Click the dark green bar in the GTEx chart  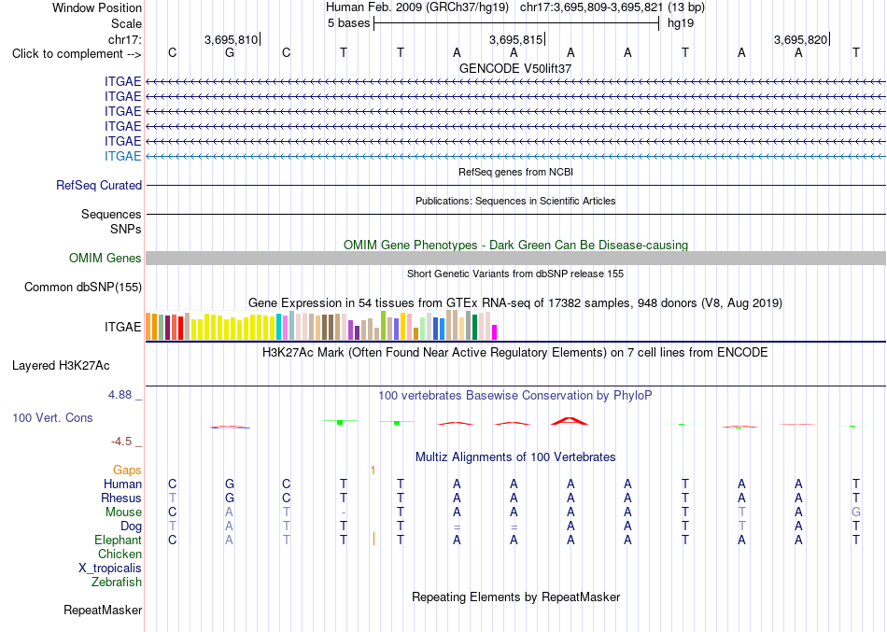474,327
